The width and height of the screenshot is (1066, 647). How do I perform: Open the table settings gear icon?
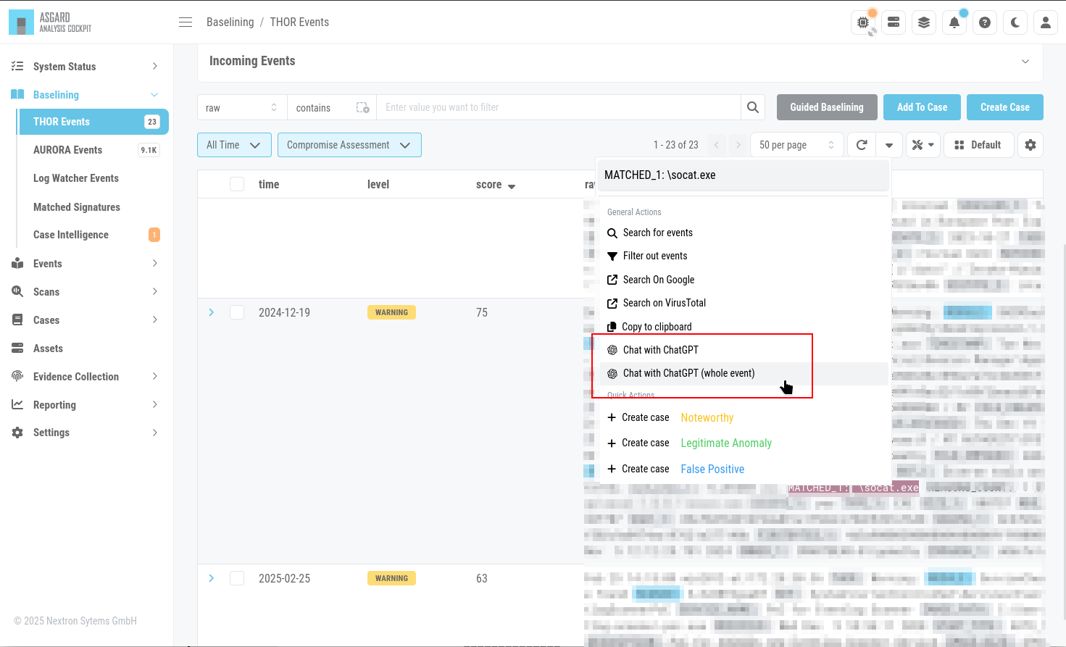pos(1030,145)
